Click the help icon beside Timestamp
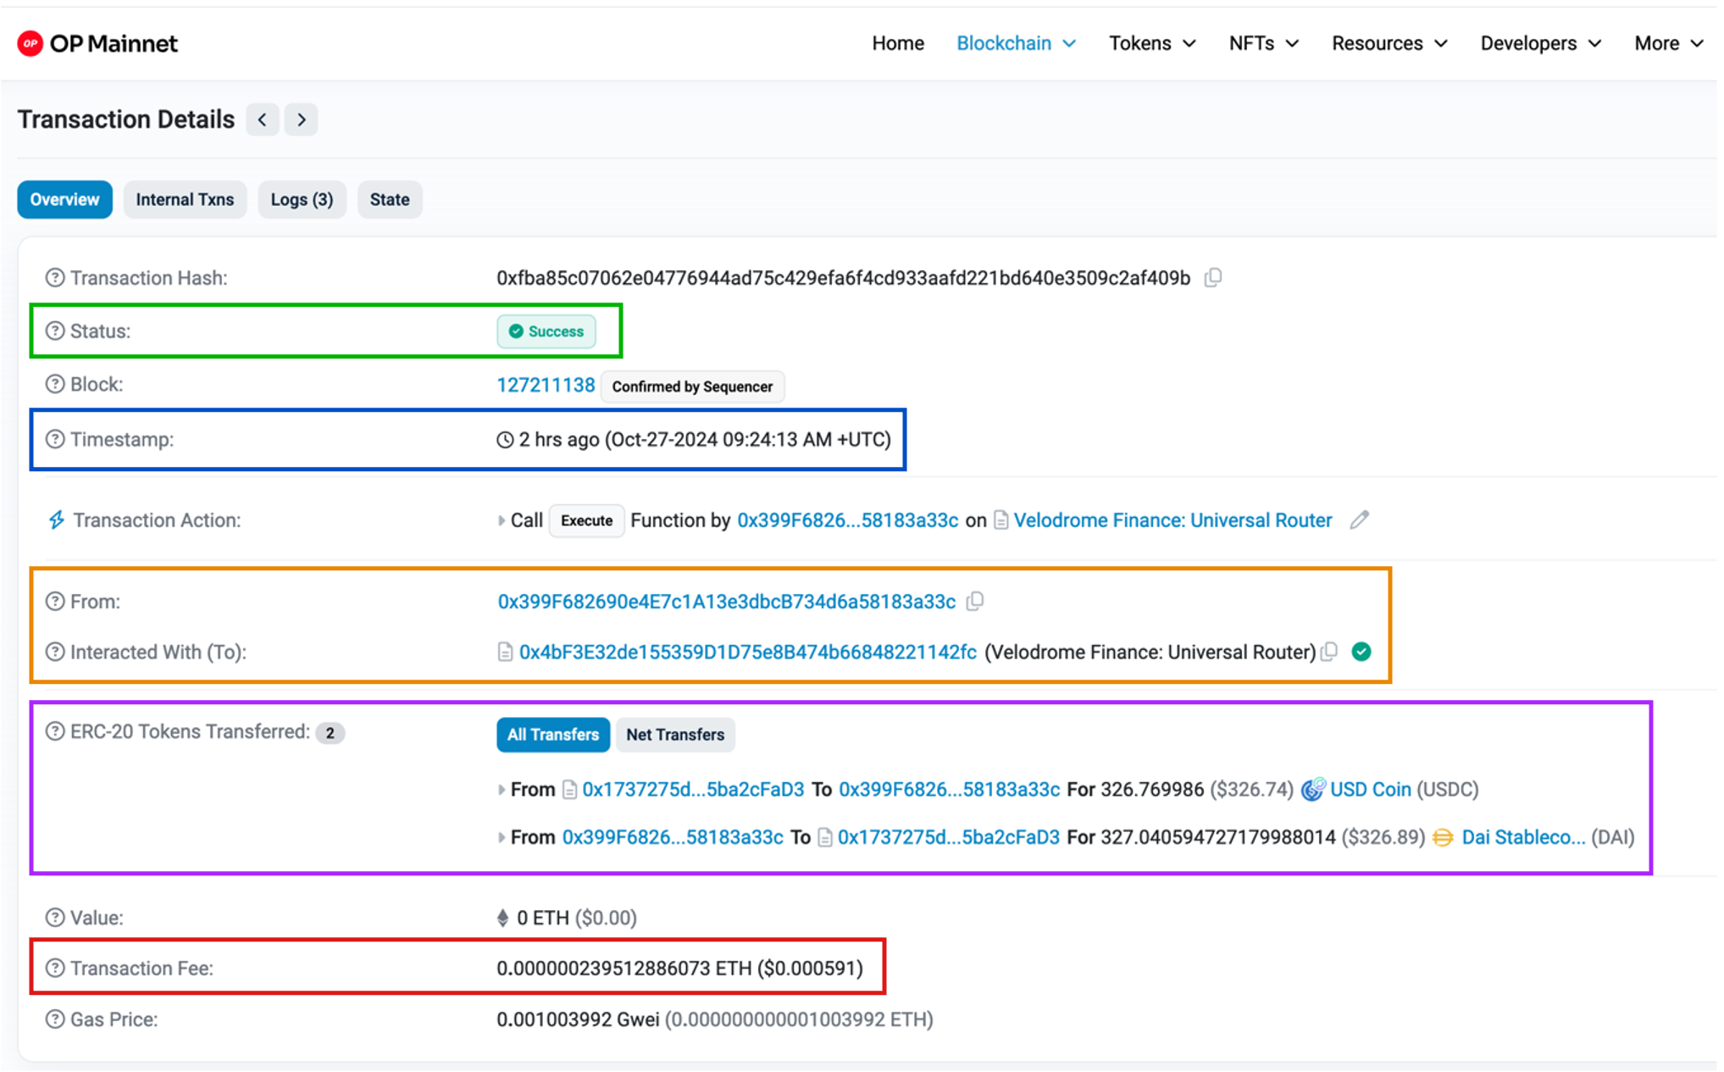The width and height of the screenshot is (1724, 1072). click(x=55, y=440)
